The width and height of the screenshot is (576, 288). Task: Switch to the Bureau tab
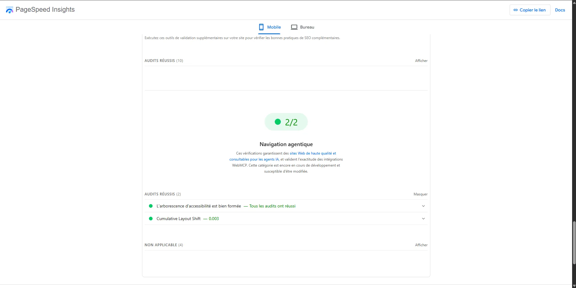tap(302, 27)
